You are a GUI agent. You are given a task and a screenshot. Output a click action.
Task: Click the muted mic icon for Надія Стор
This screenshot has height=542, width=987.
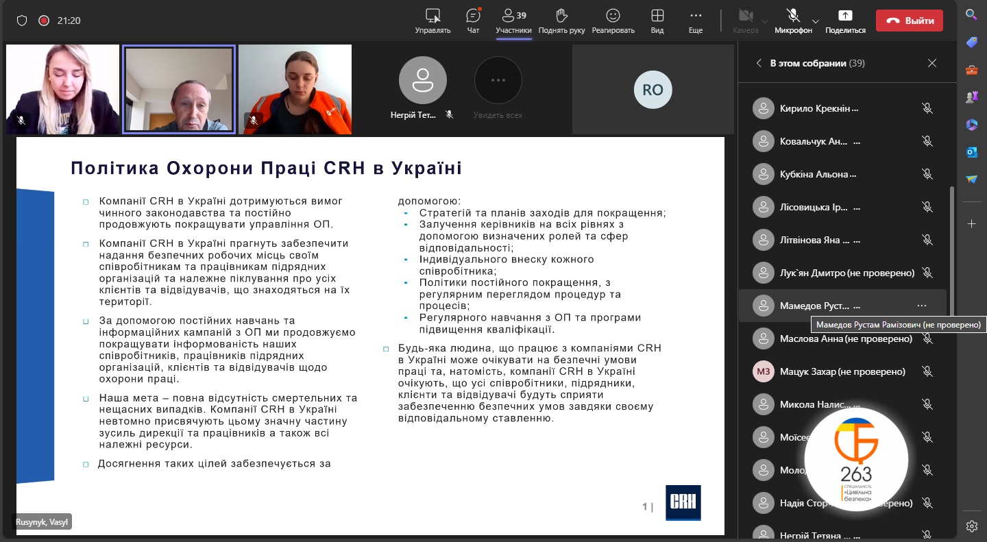click(x=927, y=503)
